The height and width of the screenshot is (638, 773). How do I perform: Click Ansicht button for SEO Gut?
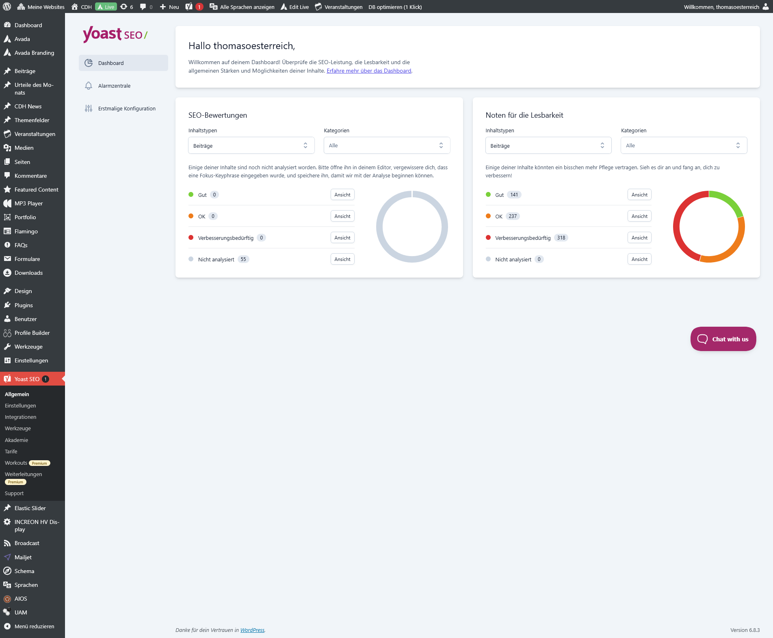[342, 195]
